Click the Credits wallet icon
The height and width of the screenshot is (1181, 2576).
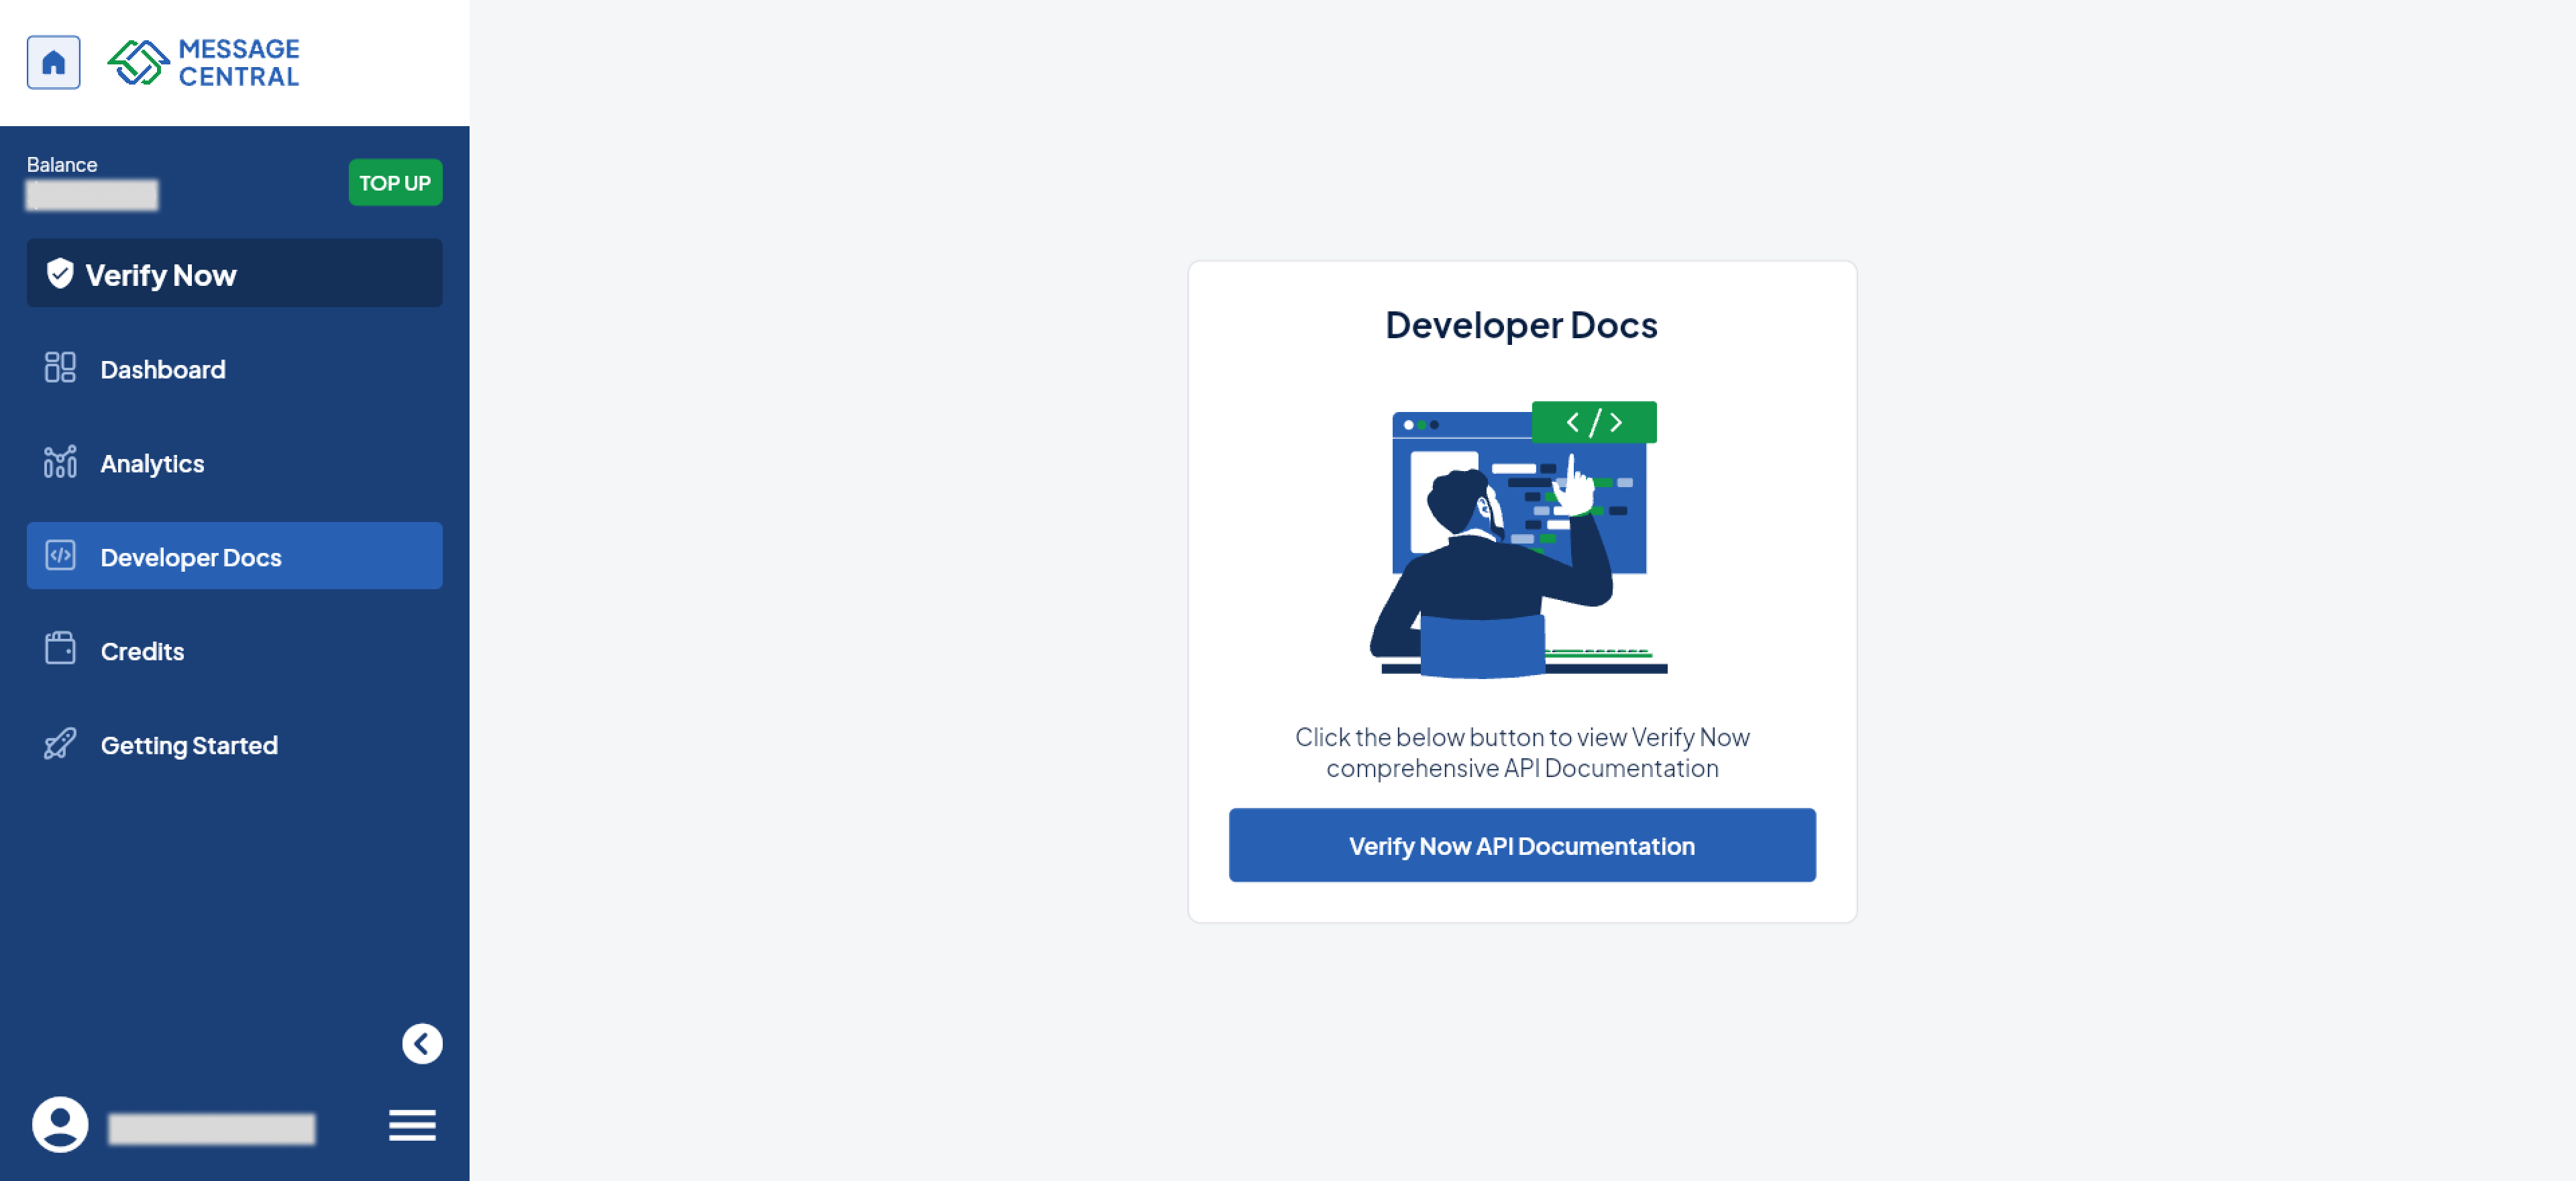(x=60, y=650)
